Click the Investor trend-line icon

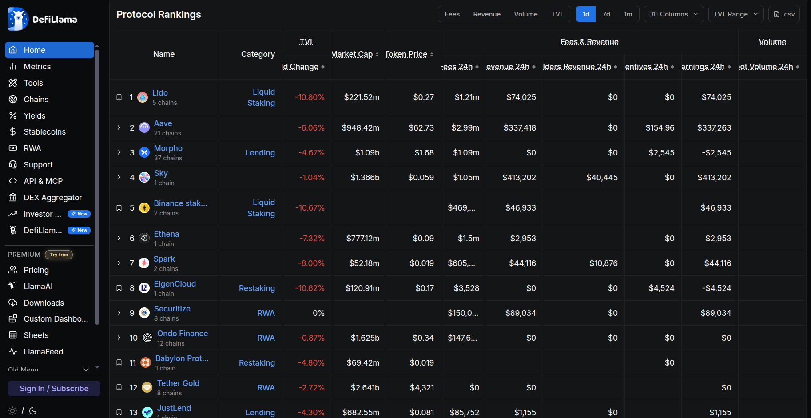13,214
